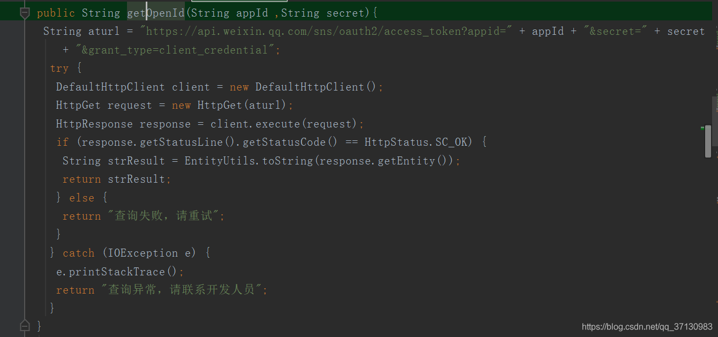Open the blog.csdn.net watermark link
The image size is (718, 337).
click(x=647, y=327)
